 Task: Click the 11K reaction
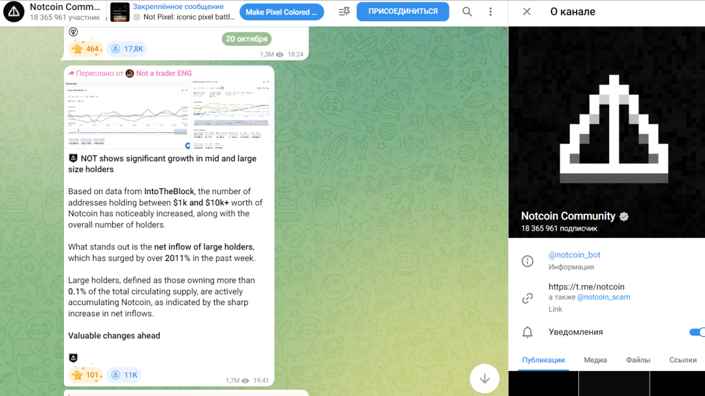(x=125, y=375)
